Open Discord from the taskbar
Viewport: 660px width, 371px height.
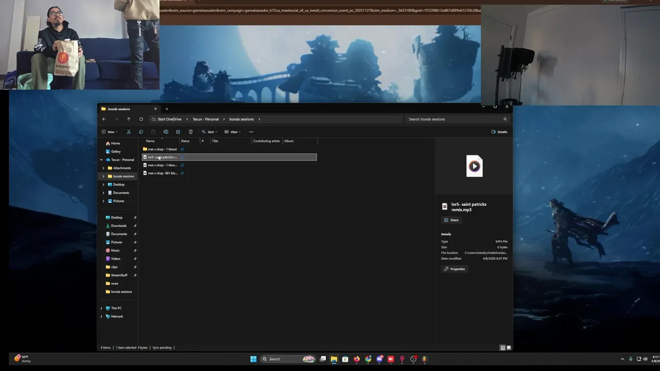(x=379, y=359)
